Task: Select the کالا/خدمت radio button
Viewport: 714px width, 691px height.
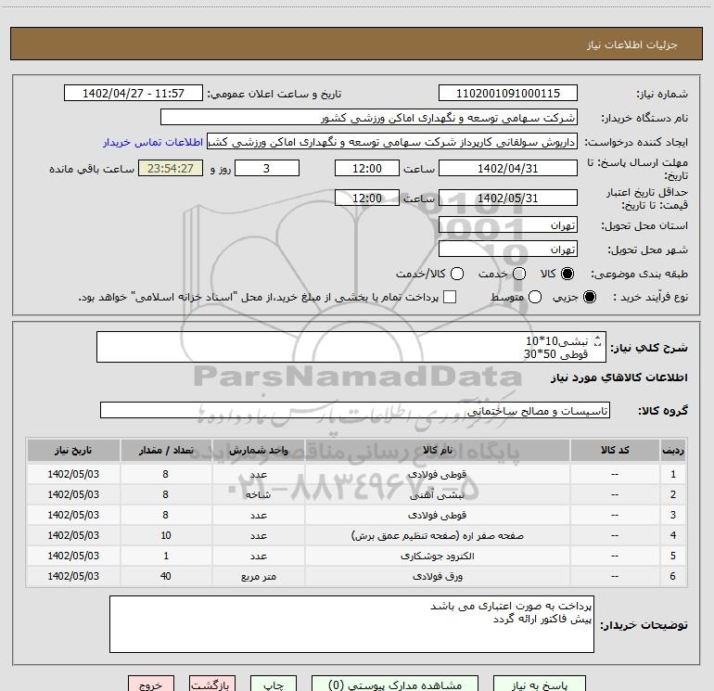Action: point(457,274)
